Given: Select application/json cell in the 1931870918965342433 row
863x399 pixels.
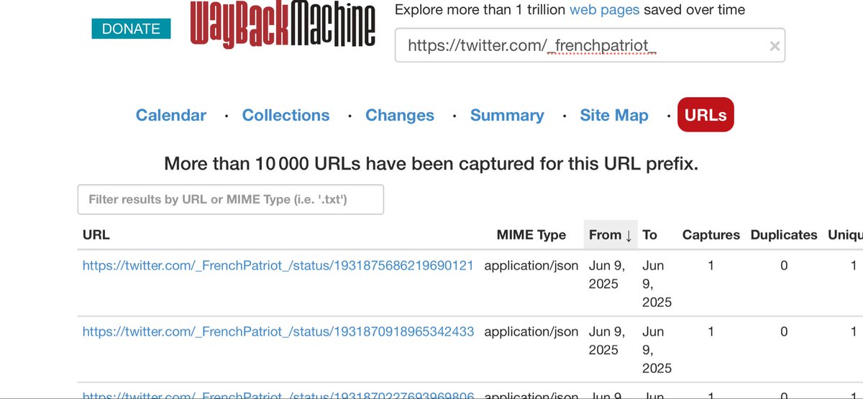Looking at the screenshot, I should tap(531, 331).
